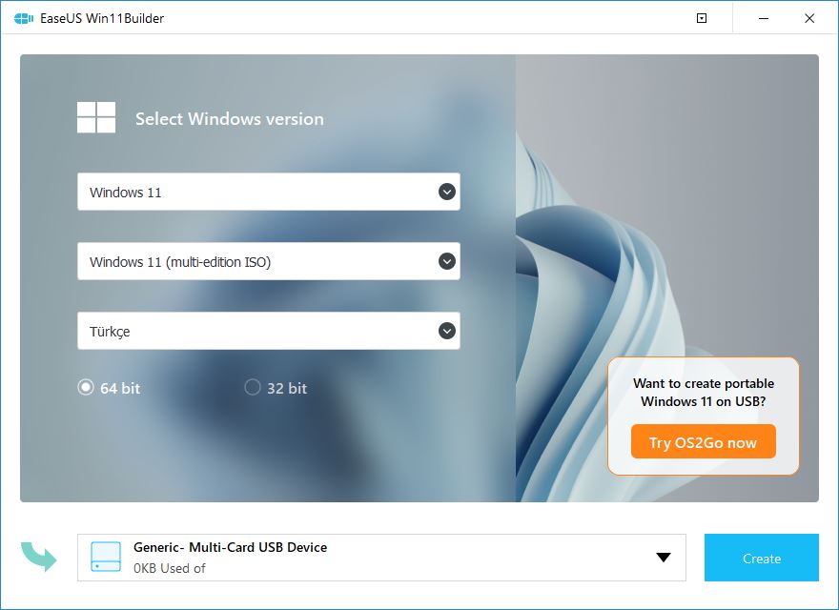Click the EaseUS Win11Builder logo icon

point(24,19)
